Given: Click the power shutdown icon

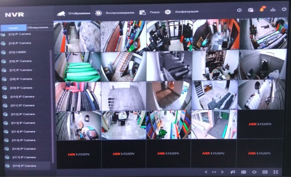Looking at the screenshot, I should pyautogui.click(x=284, y=9).
